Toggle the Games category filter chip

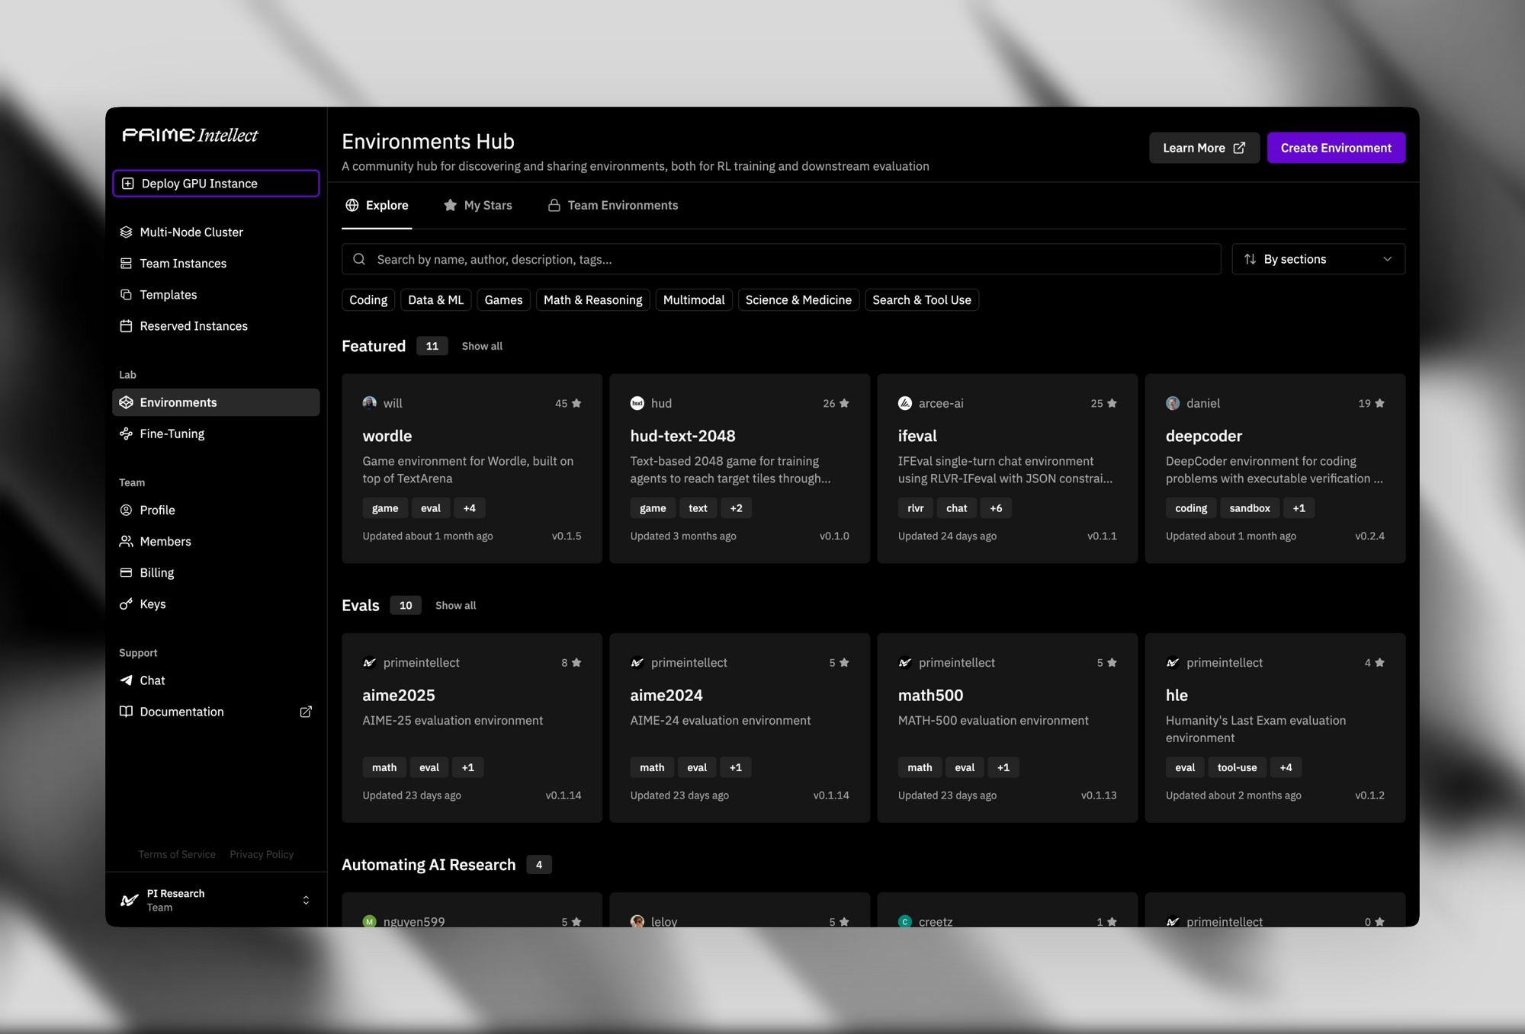[x=503, y=300]
